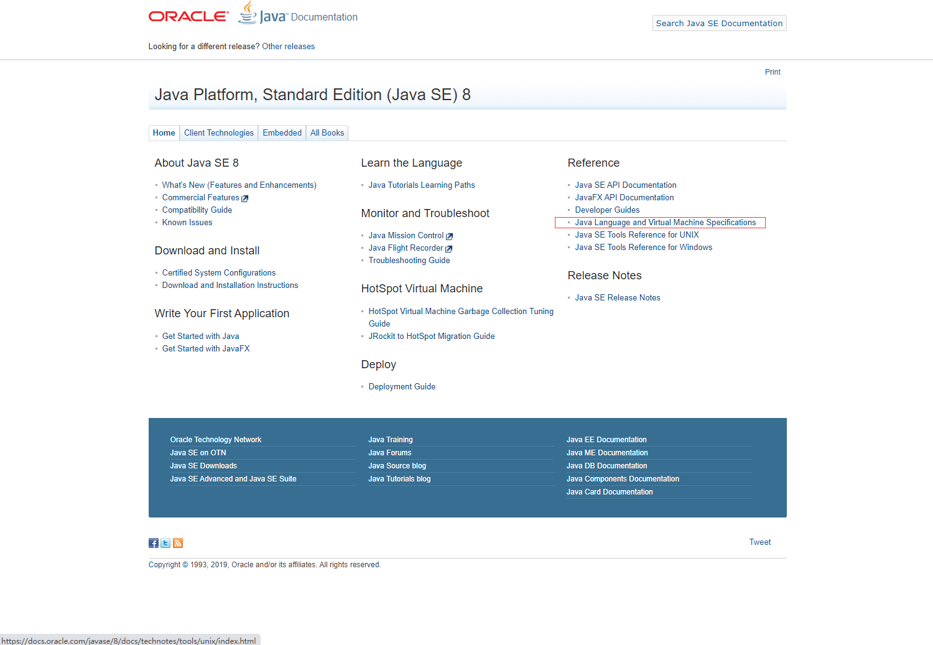Switch to Client Technologies tab

[219, 133]
